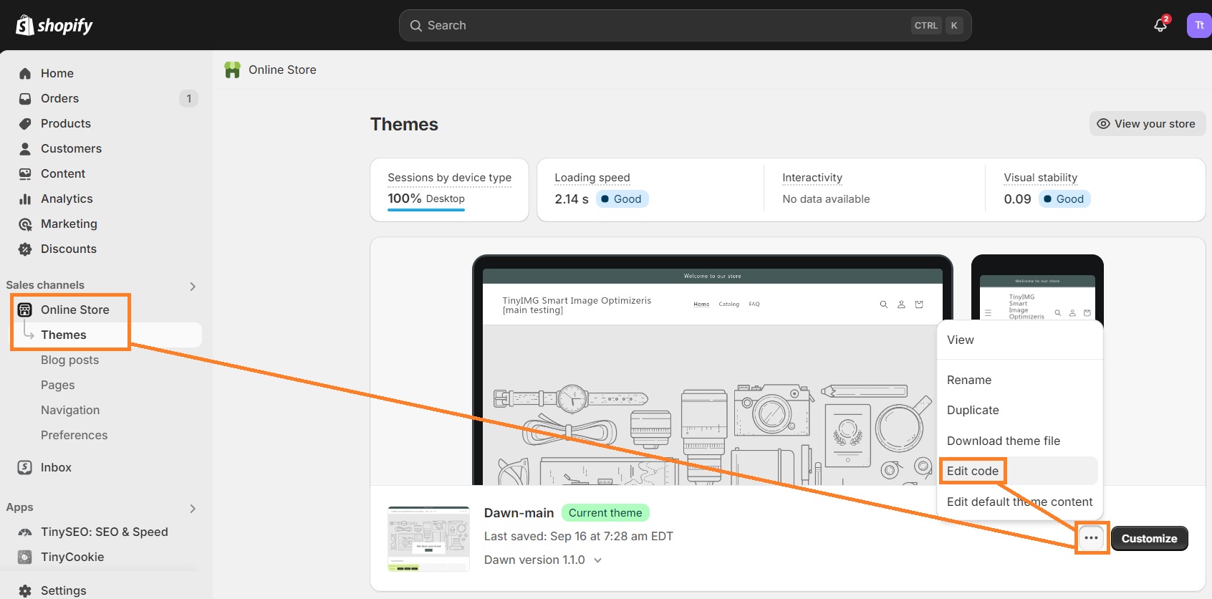Click the search icon in desktop theme preview

tap(883, 305)
